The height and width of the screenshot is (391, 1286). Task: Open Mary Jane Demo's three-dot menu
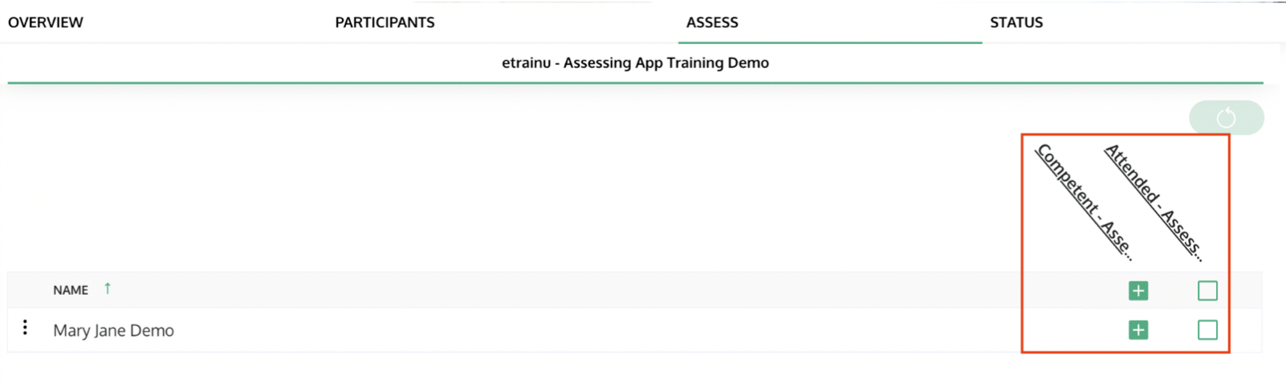[26, 328]
